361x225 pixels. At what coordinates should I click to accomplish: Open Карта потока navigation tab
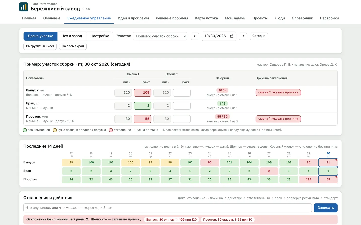[206, 18]
